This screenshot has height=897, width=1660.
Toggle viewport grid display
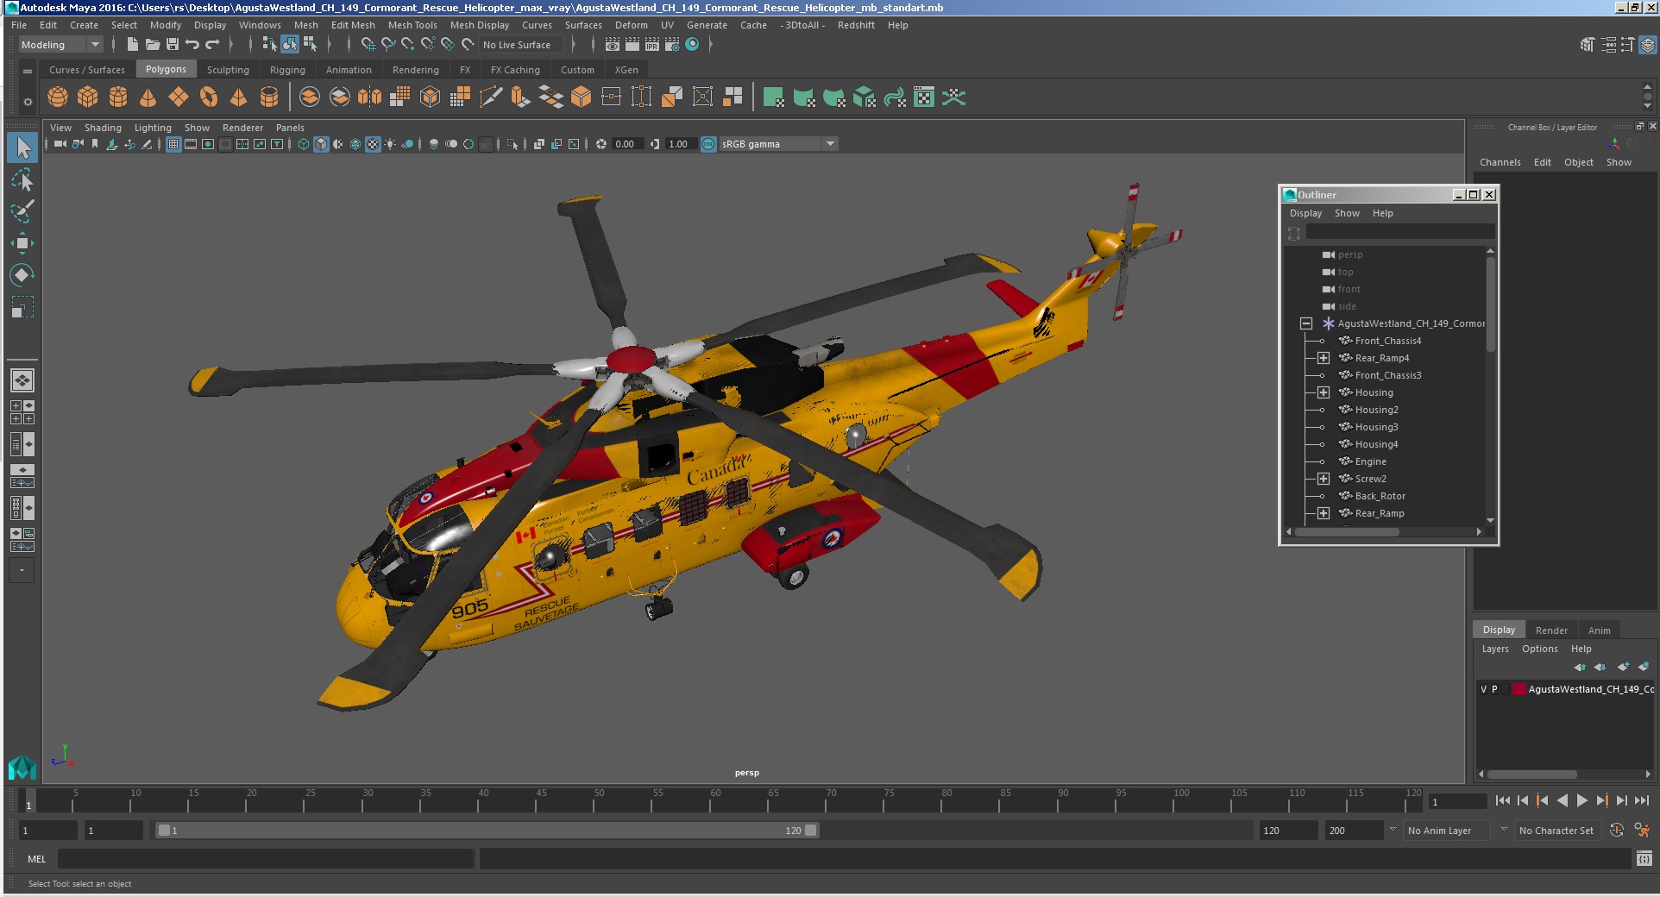pos(173,144)
